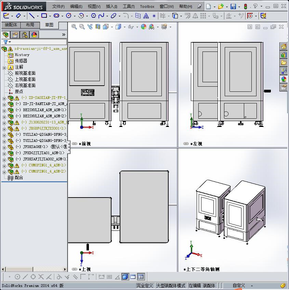This screenshot has height=290, width=289.
Task: Open the 插入 menu
Action: [111, 6]
